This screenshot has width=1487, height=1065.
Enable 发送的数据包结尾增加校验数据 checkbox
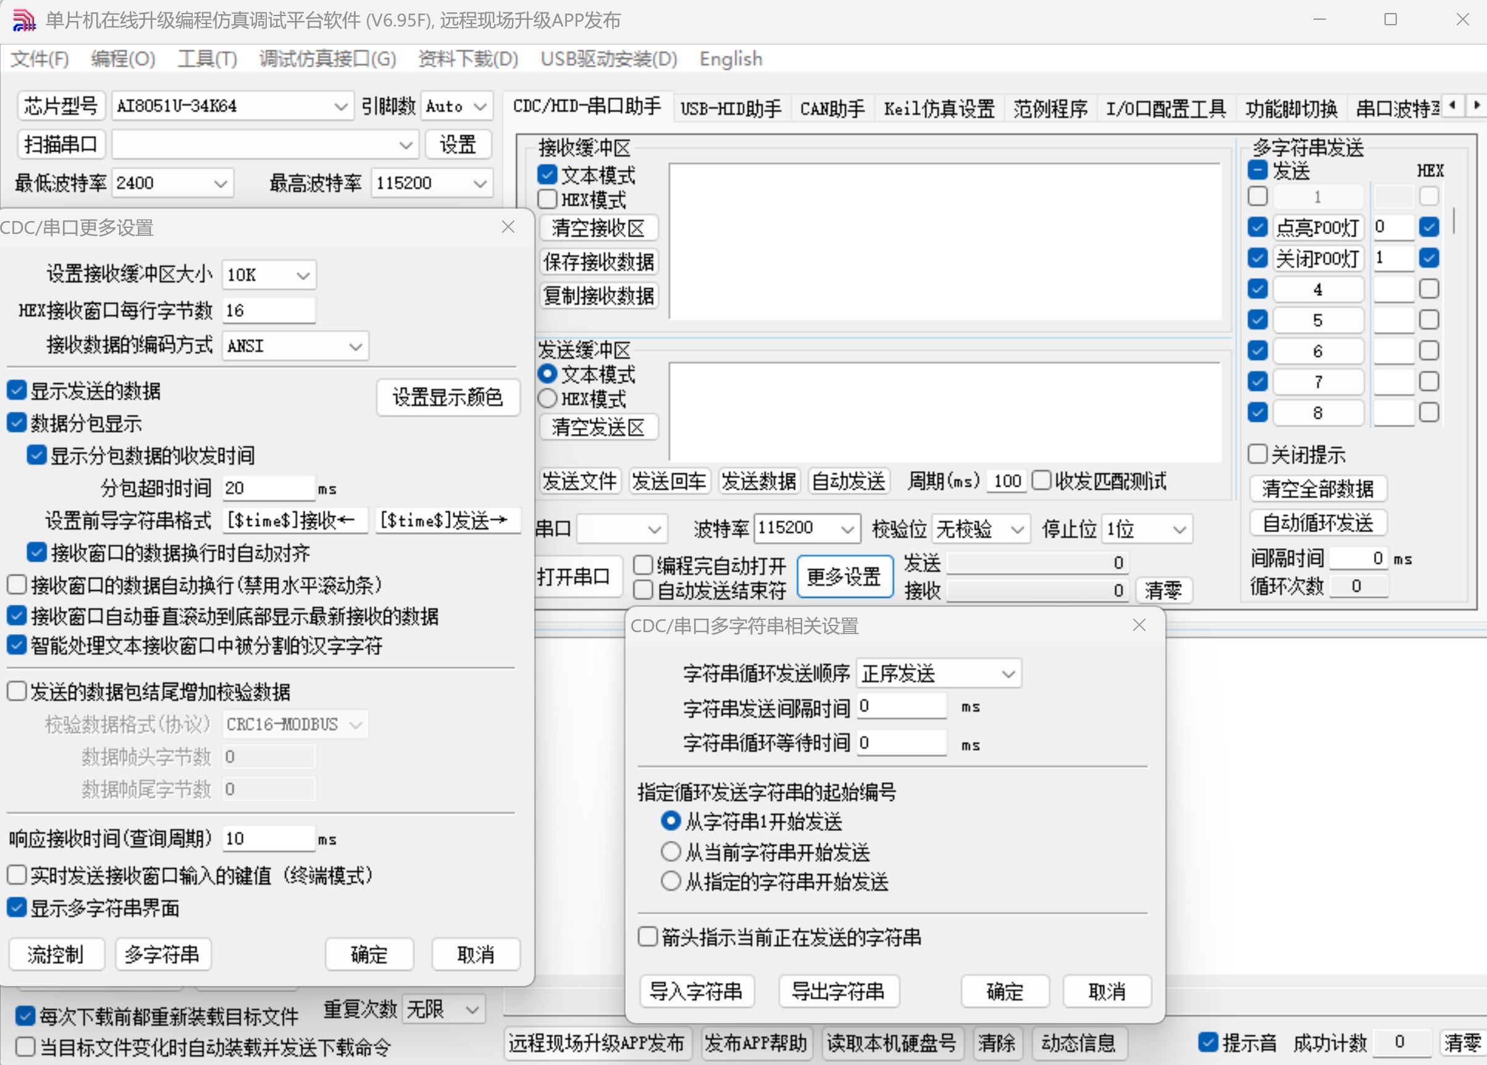17,691
